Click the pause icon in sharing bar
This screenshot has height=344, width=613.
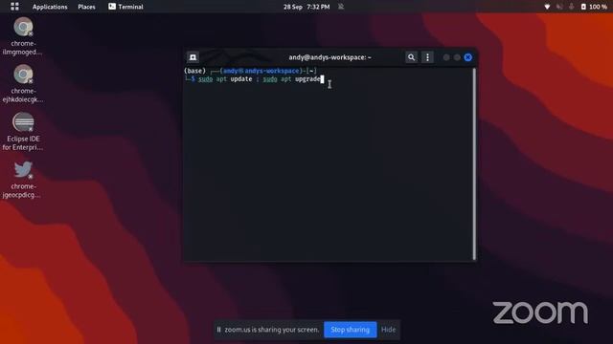tap(219, 330)
